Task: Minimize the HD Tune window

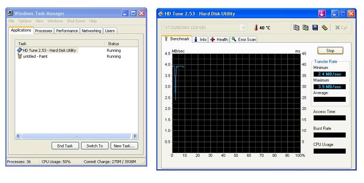Action: (x=334, y=13)
